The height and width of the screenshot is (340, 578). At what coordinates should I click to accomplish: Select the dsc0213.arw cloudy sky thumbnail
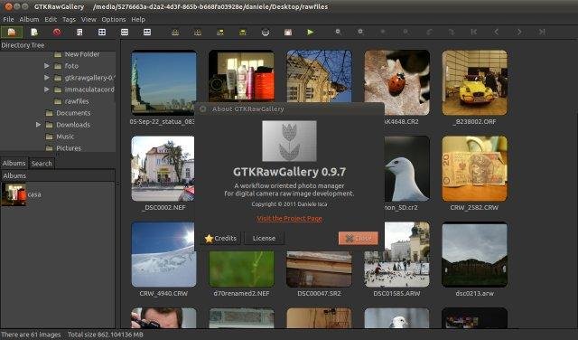point(474,254)
